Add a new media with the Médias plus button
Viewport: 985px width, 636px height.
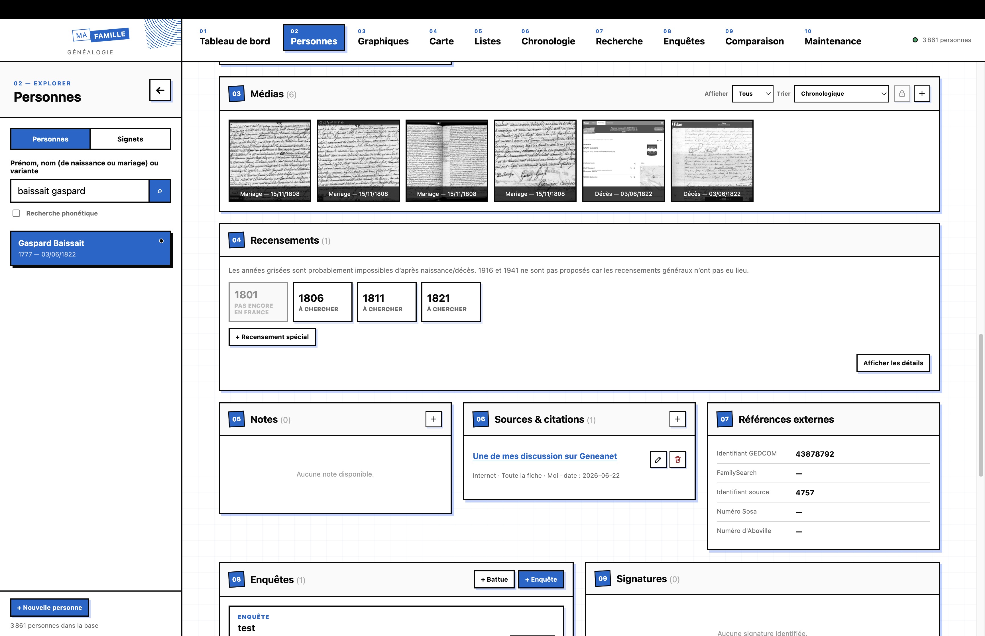[922, 94]
